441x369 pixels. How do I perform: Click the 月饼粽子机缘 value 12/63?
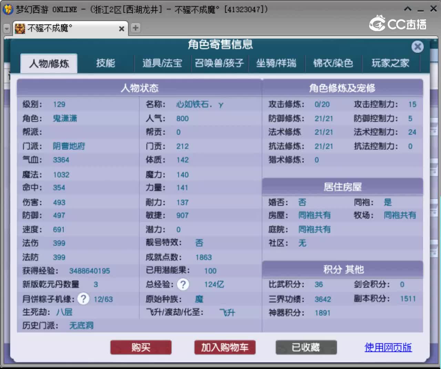(103, 299)
